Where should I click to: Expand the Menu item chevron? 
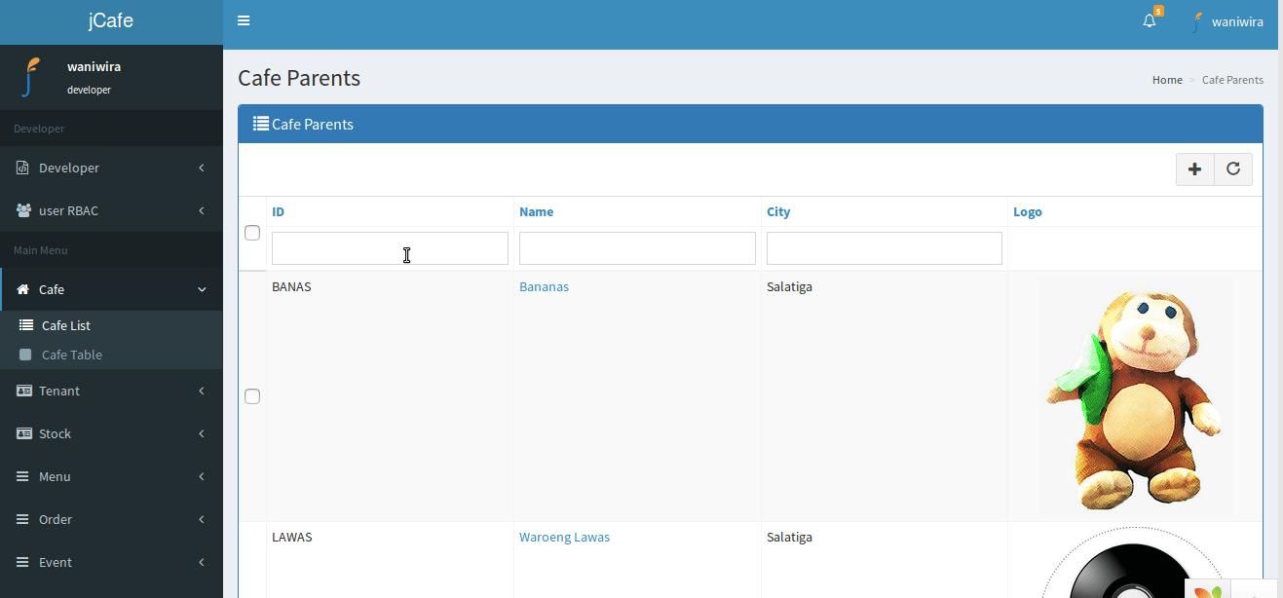(202, 476)
